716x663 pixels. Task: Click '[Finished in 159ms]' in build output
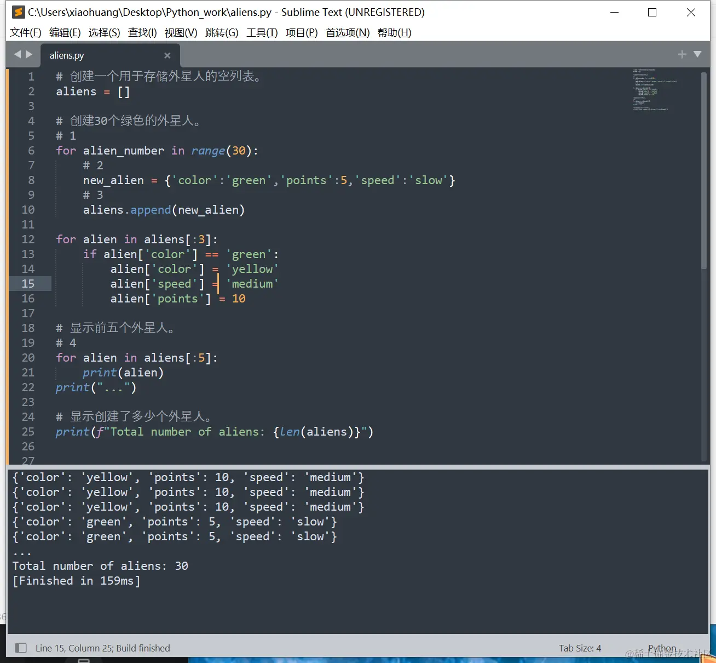coord(77,581)
